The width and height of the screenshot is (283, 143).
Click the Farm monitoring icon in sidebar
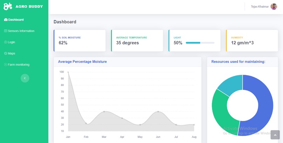click(6, 65)
